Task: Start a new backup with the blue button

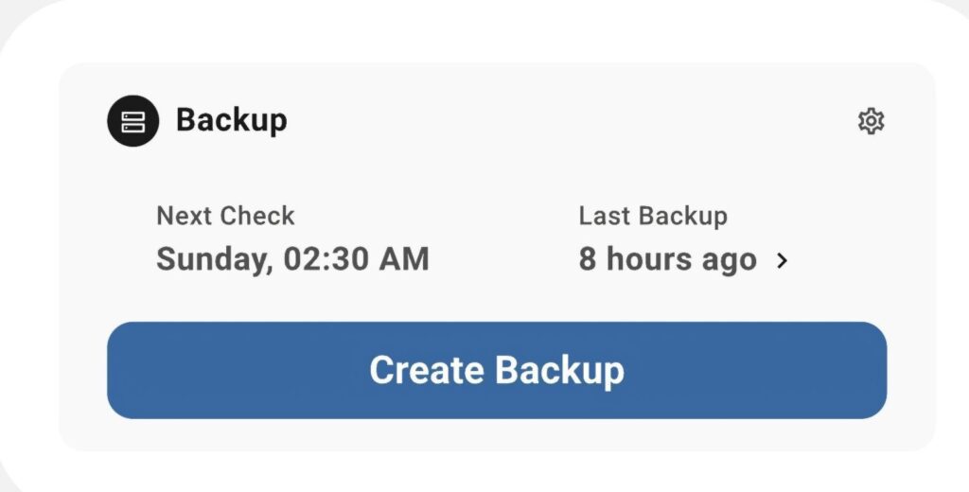Action: (497, 370)
